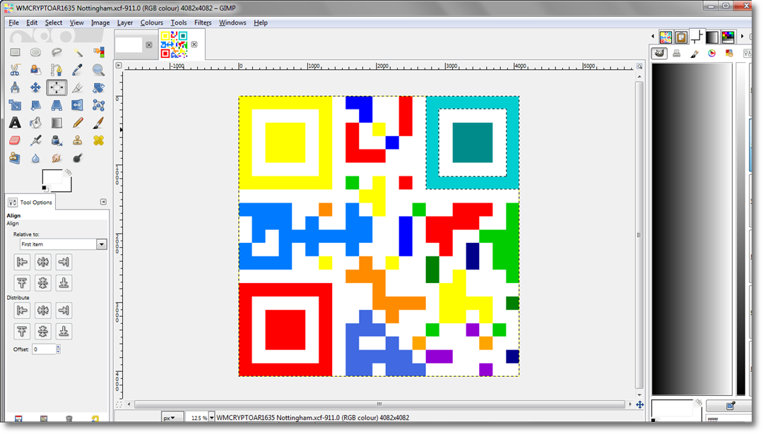Open the Gradients tab in right dock

tap(712, 37)
